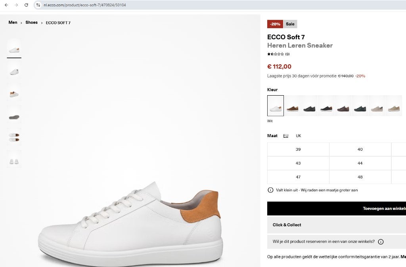
Task: Click the Sale badge
Action: pyautogui.click(x=290, y=24)
